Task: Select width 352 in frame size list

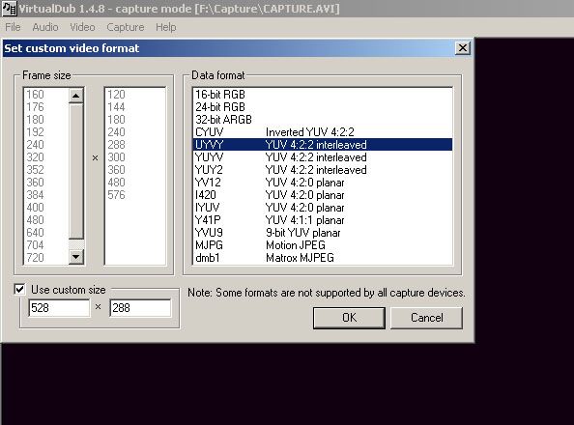Action: [46, 169]
